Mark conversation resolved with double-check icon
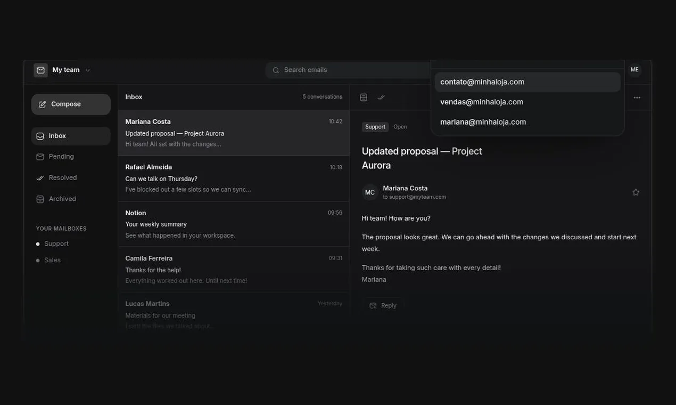This screenshot has height=405, width=676. pos(381,98)
